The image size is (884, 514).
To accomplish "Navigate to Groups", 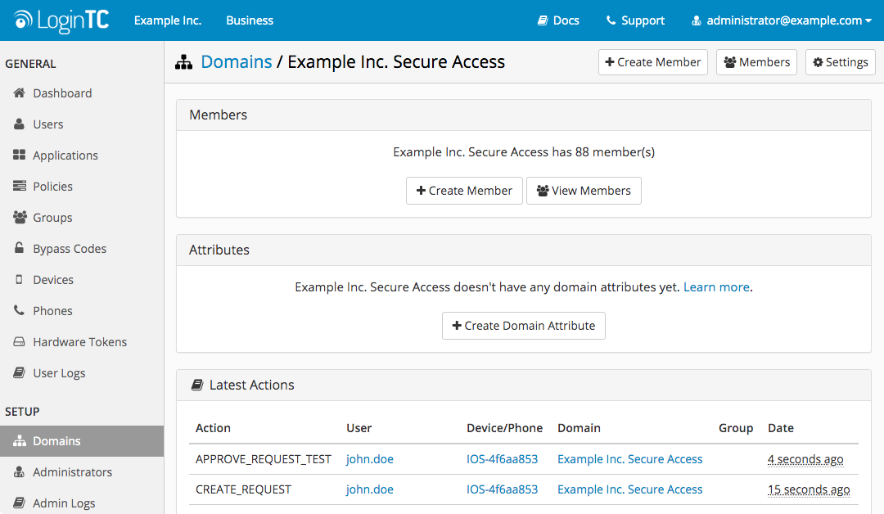I will click(x=52, y=217).
